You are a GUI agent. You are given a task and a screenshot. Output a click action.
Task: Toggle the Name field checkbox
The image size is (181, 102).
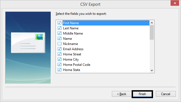[x=60, y=38]
